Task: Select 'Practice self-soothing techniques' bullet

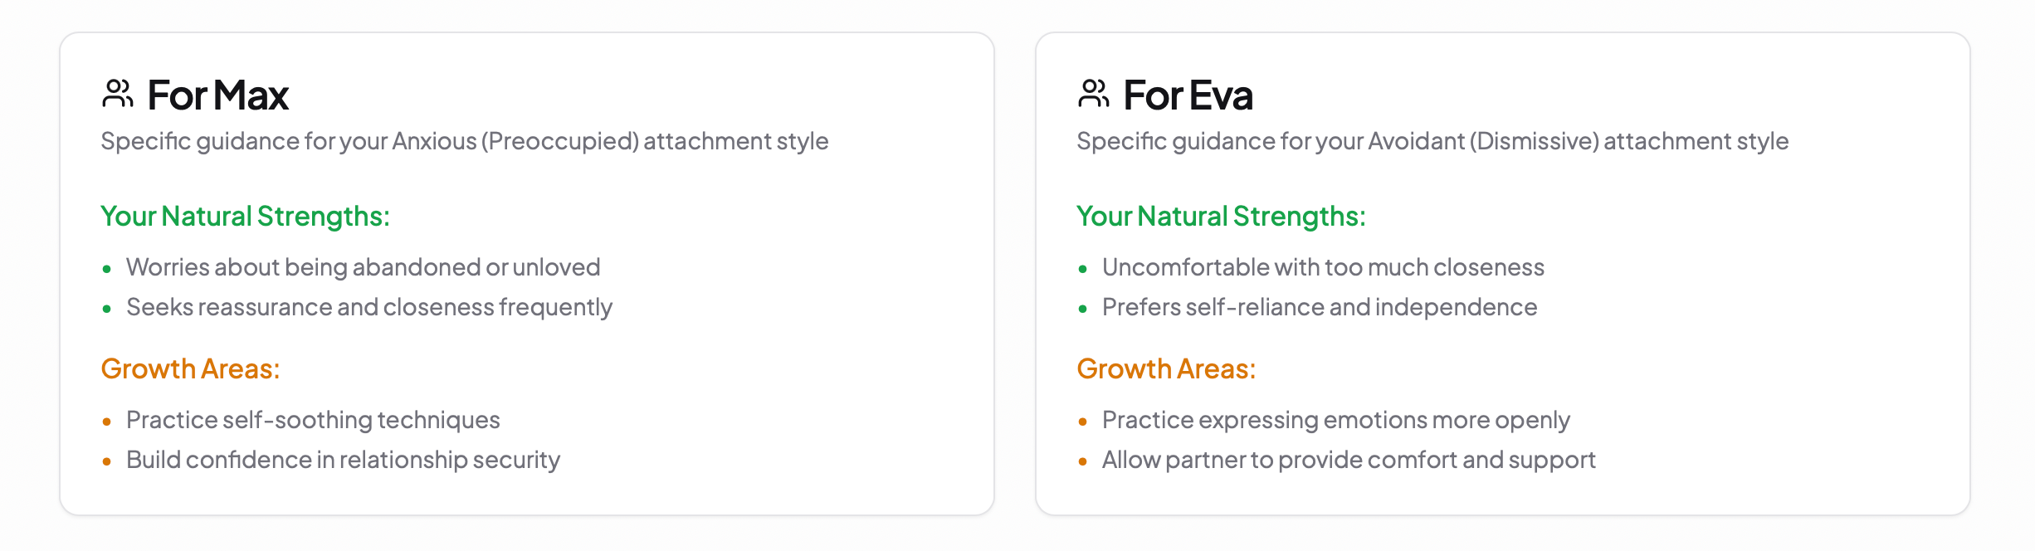Action: (313, 420)
